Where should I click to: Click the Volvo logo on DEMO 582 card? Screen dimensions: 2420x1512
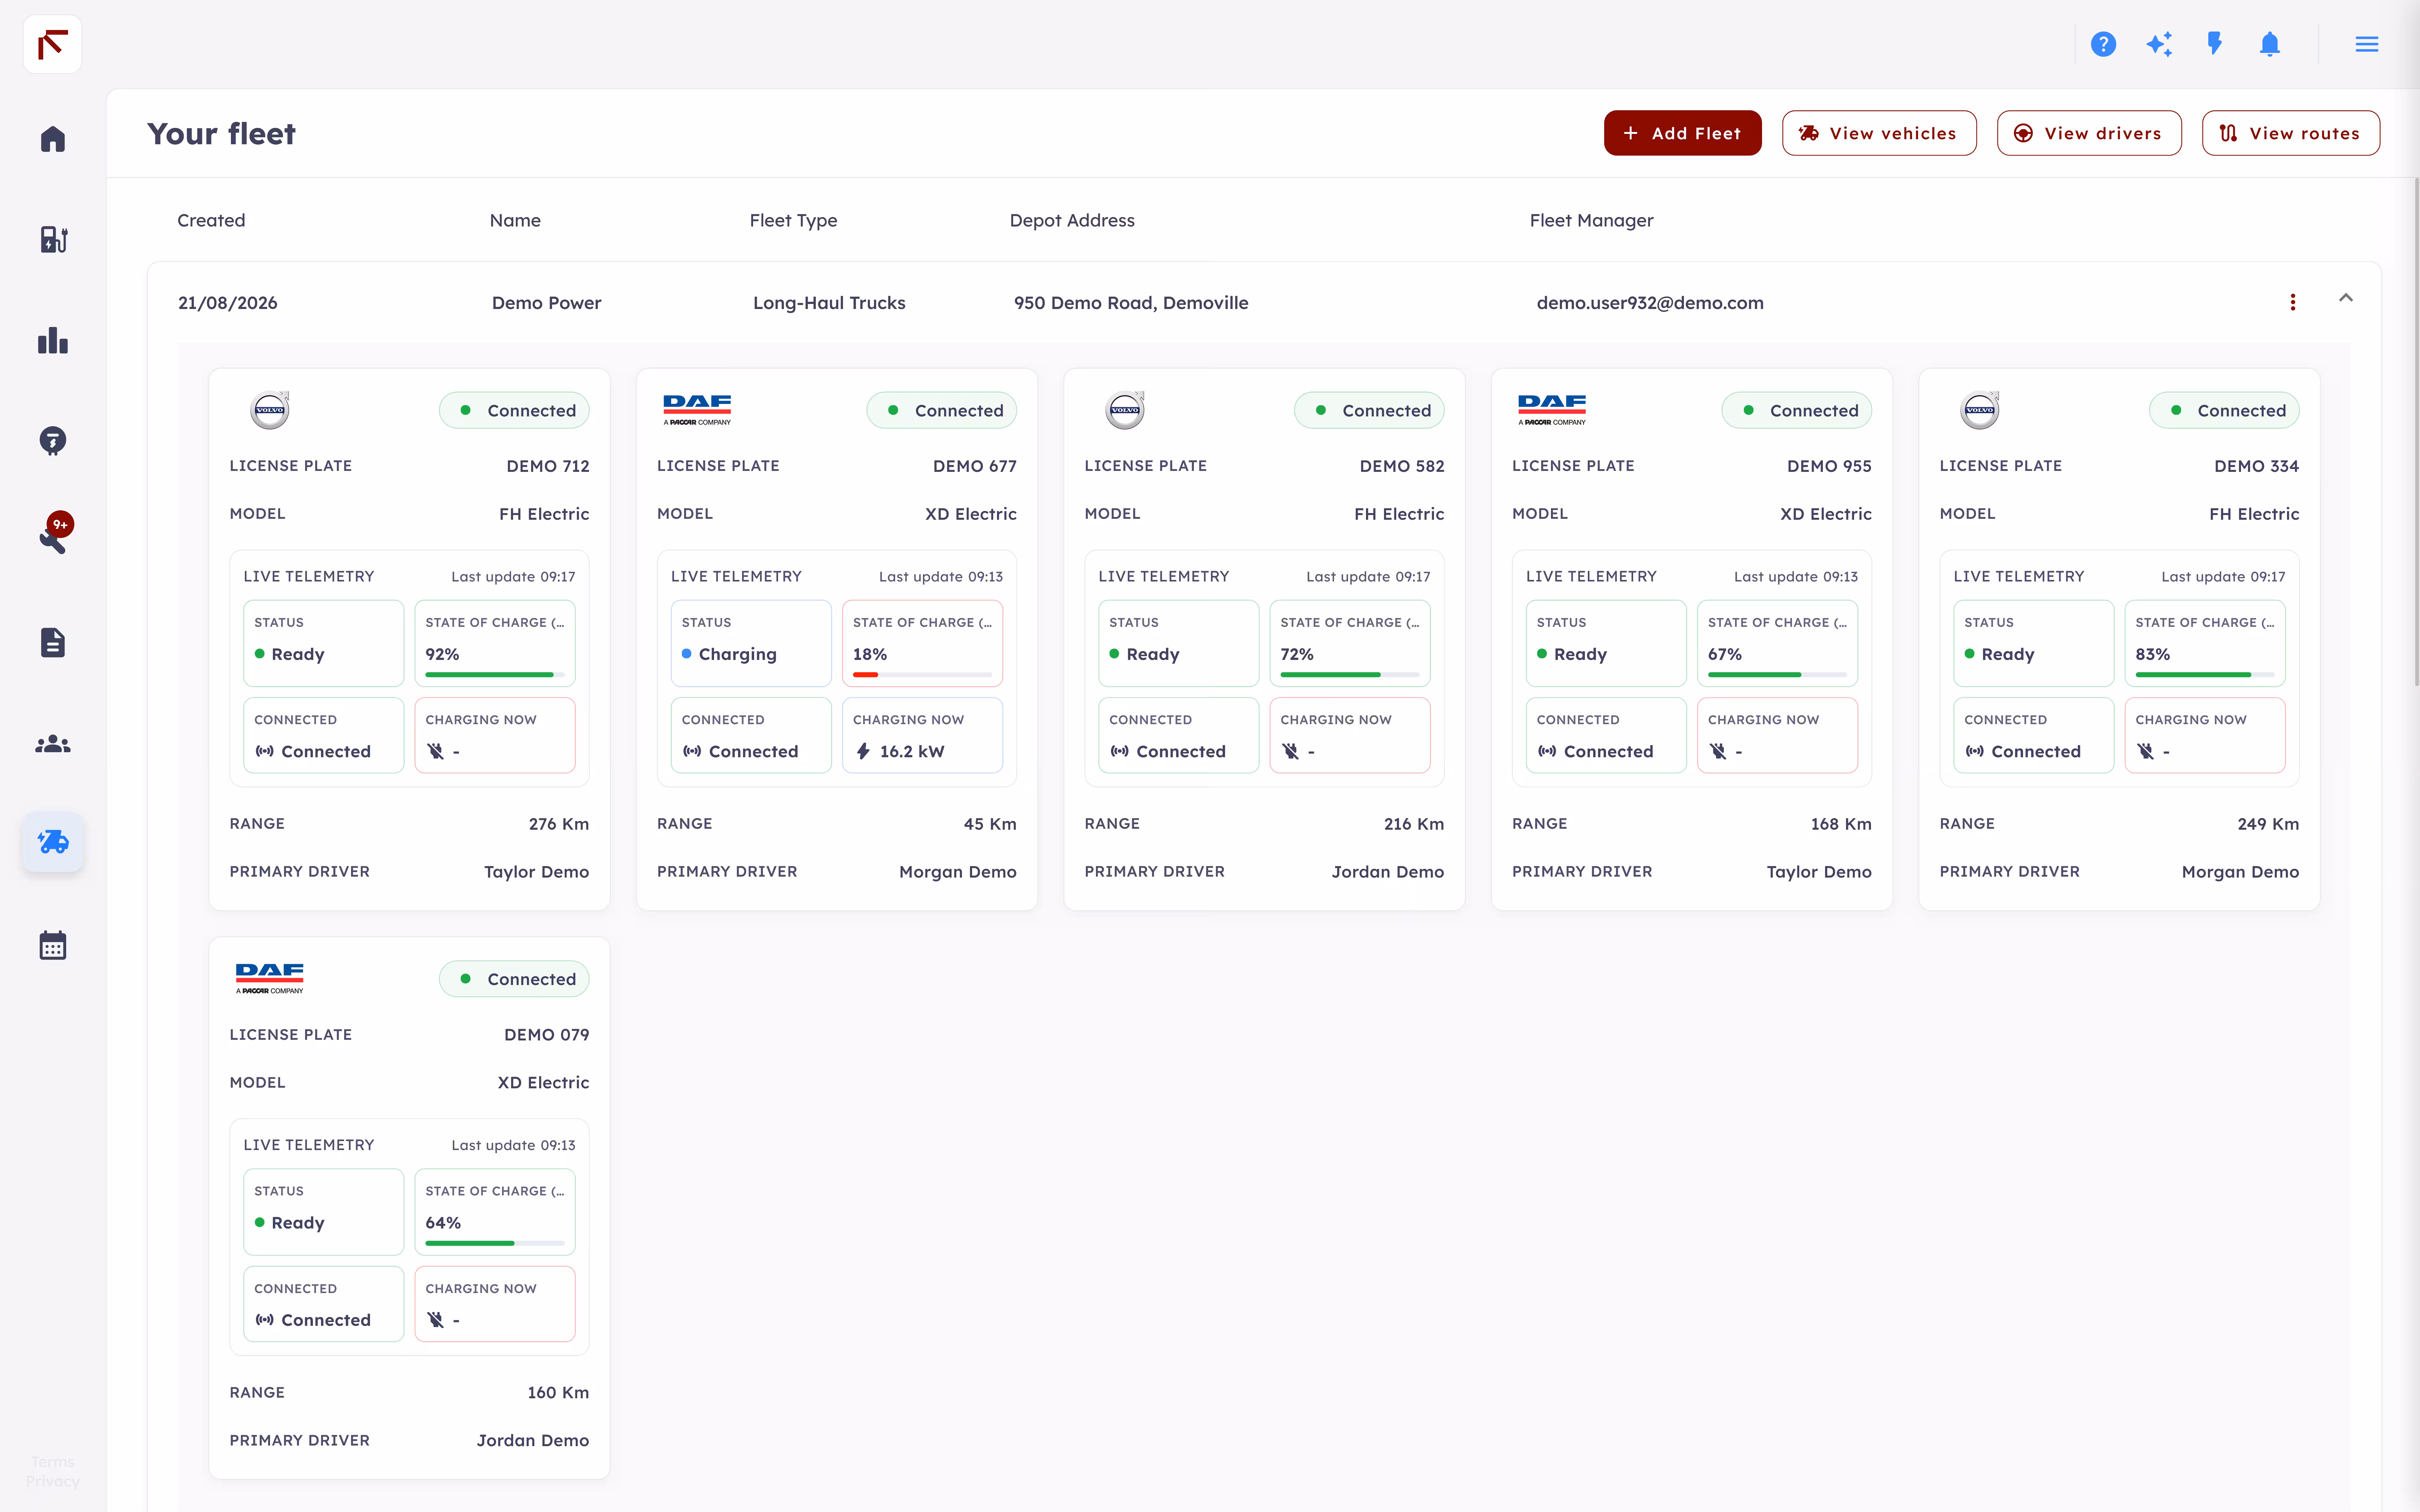(x=1125, y=410)
